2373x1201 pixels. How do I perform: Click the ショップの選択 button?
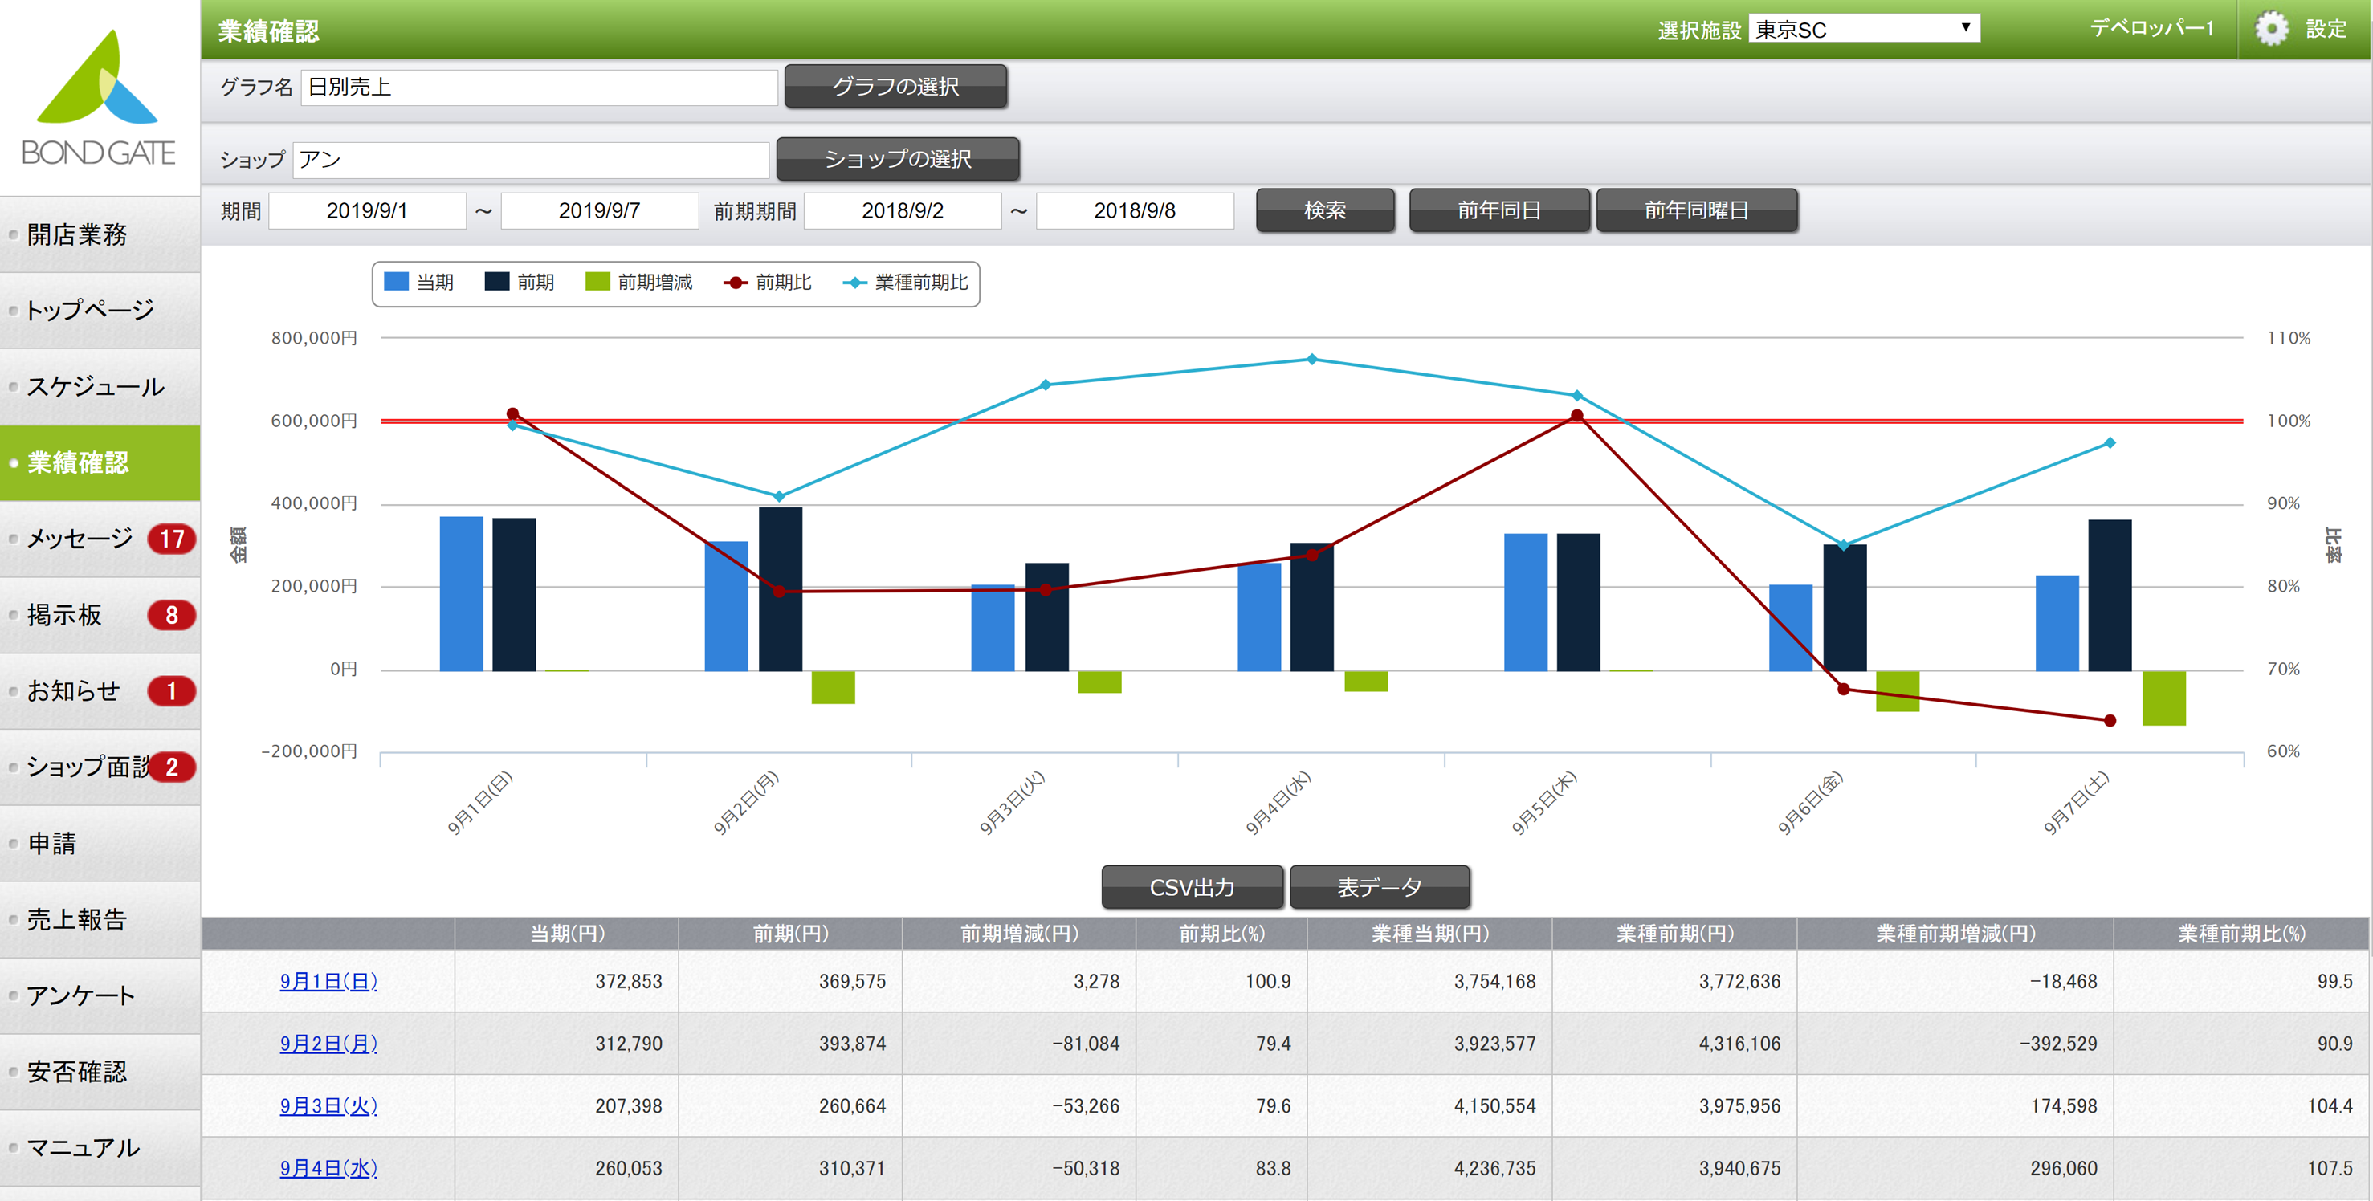point(897,158)
